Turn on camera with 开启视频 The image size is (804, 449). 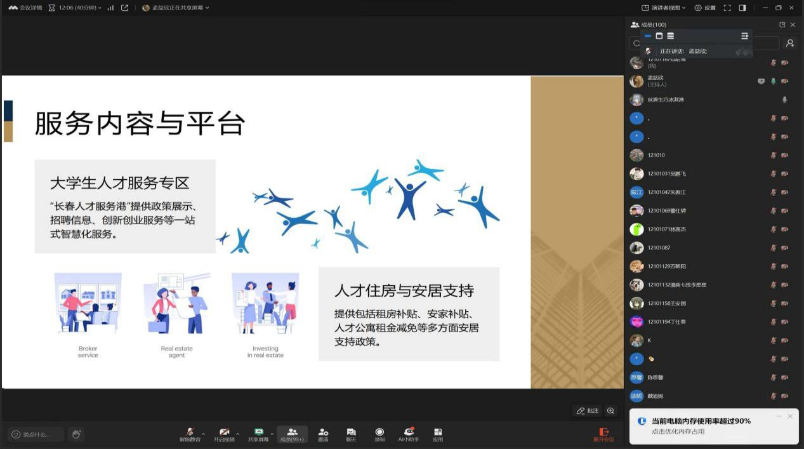223,432
